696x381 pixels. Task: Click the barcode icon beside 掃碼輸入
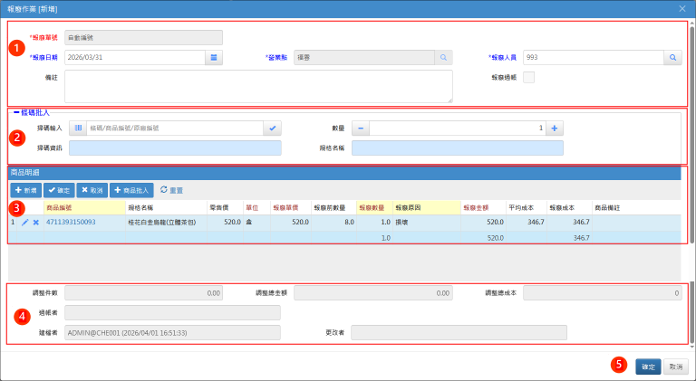[x=77, y=129]
